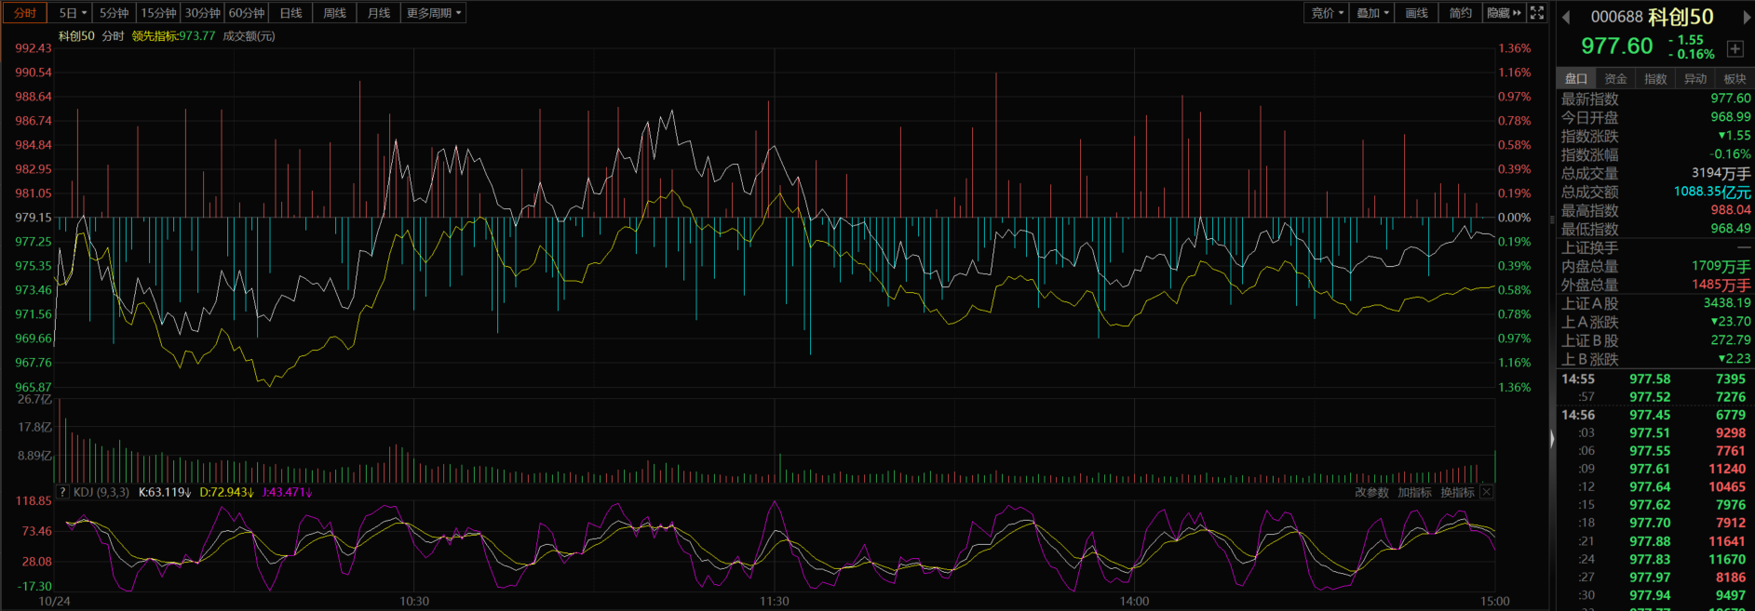
Task: Toggle the 简约 simple mode
Action: click(1460, 13)
